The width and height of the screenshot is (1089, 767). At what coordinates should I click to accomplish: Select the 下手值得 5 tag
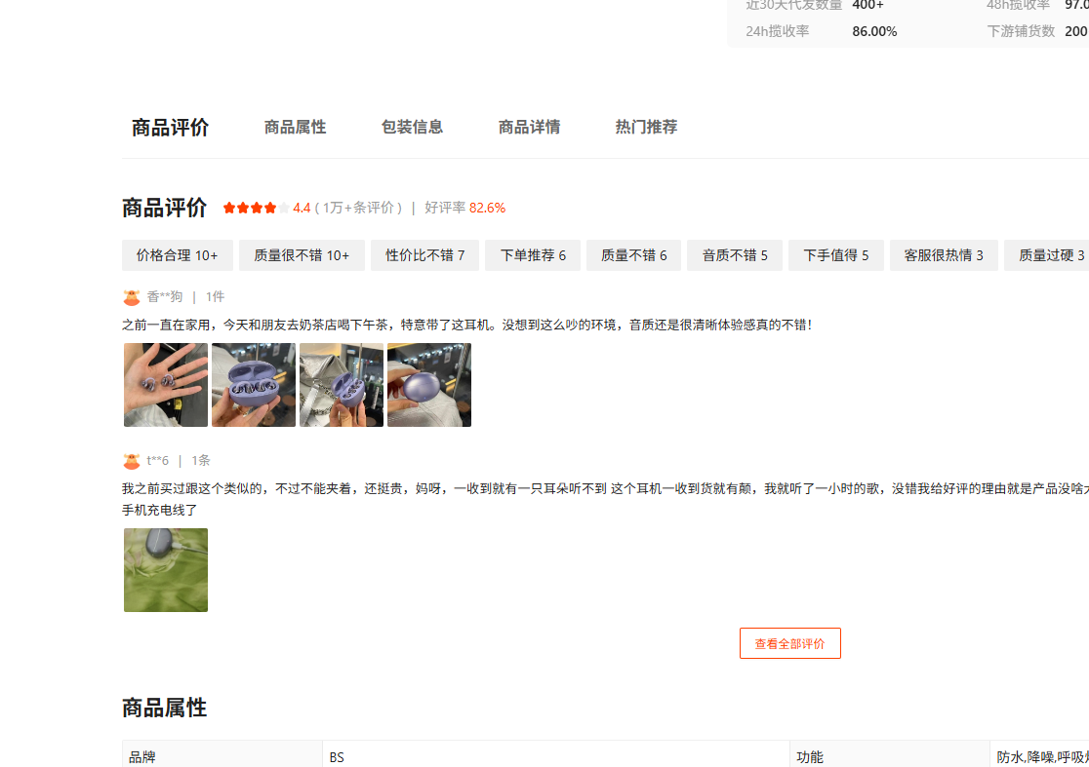836,255
